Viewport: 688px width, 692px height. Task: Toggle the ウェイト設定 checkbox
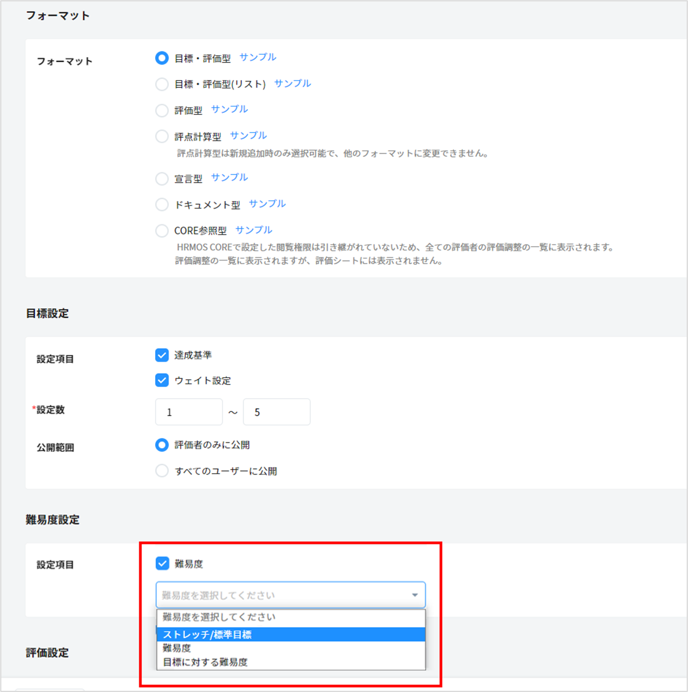tap(162, 381)
